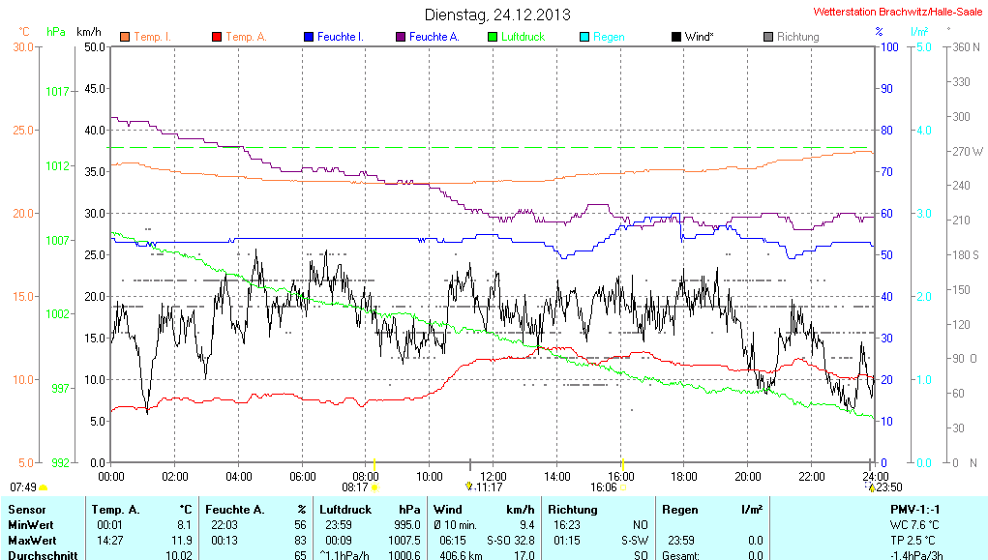Viewport: 988px width, 560px height.
Task: Click the marker at 16:06 on time axis
Action: click(x=624, y=487)
